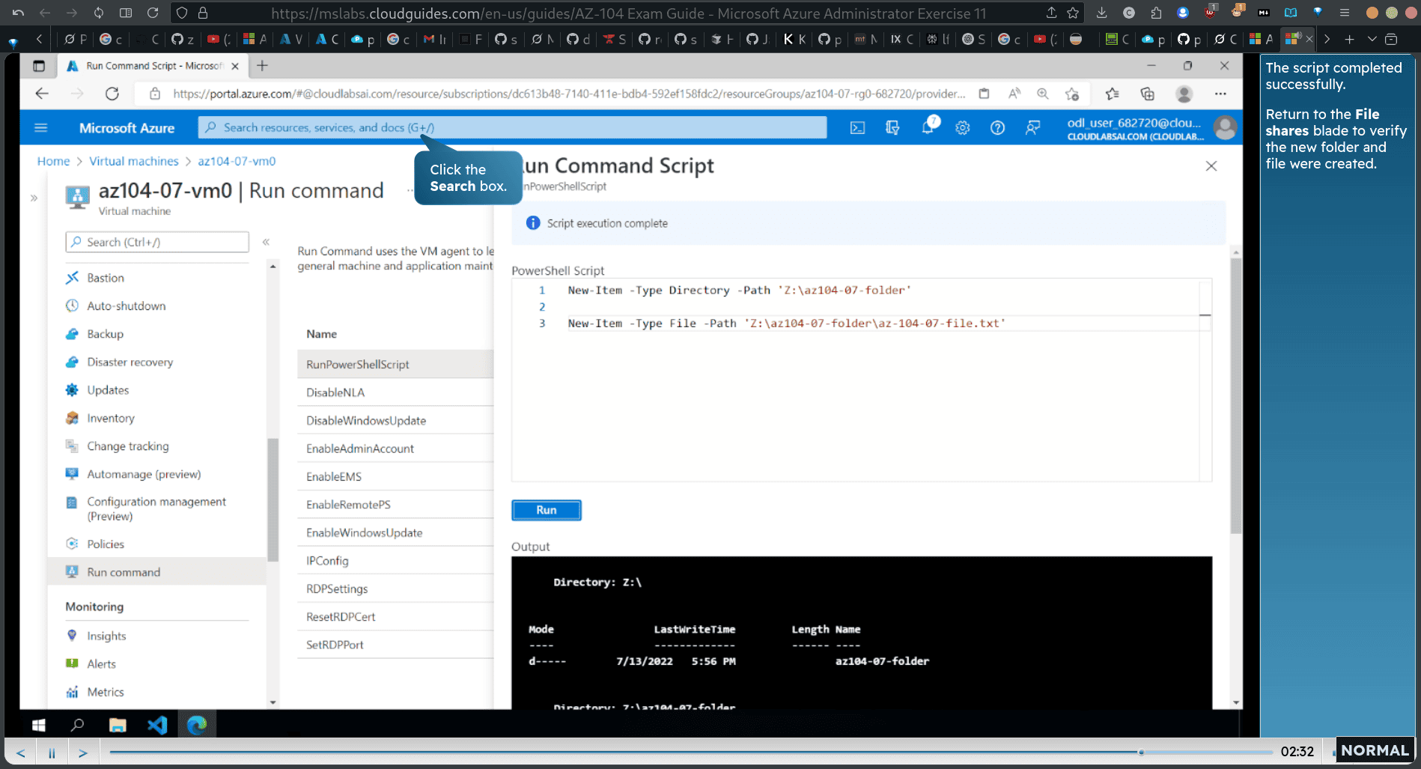
Task: Open Change tracking menu item
Action: coord(128,446)
